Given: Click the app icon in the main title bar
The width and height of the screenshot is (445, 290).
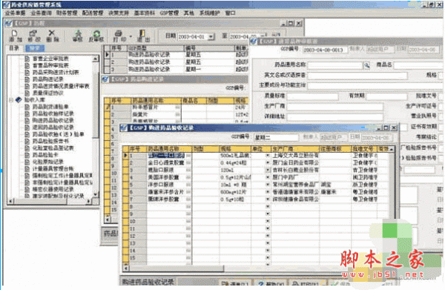Looking at the screenshot, I should pyautogui.click(x=6, y=4).
